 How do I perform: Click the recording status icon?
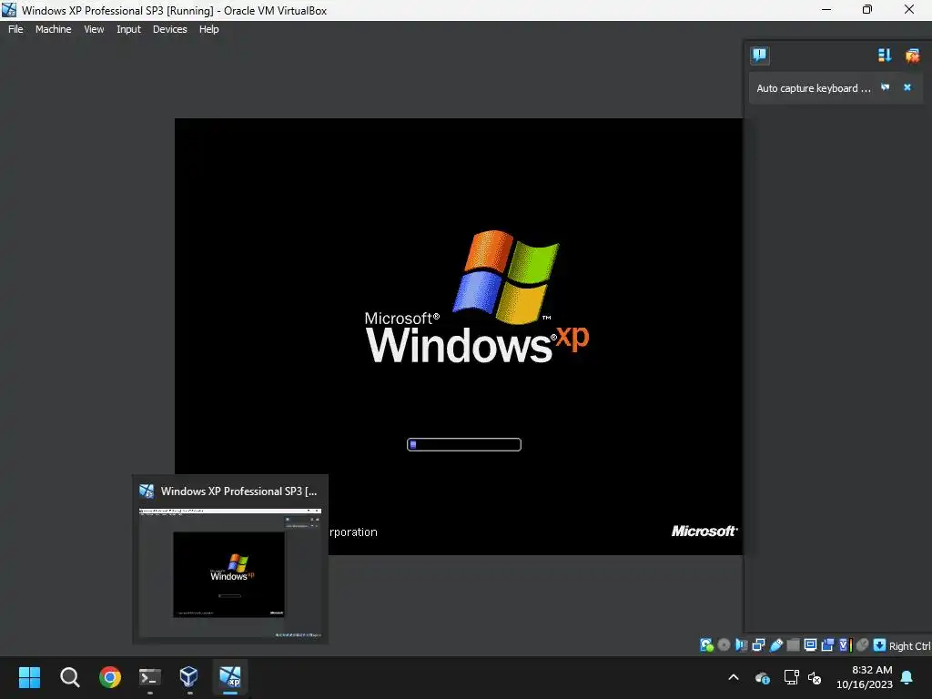point(827,645)
